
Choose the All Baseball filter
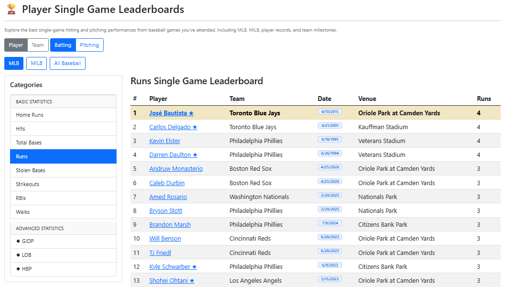click(x=67, y=64)
